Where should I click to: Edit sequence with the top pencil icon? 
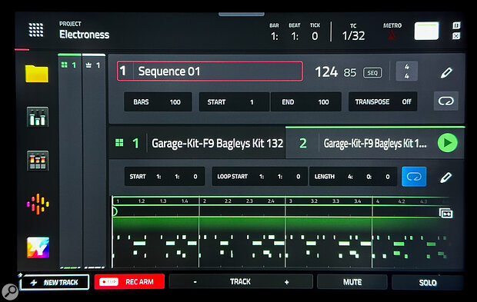(446, 72)
